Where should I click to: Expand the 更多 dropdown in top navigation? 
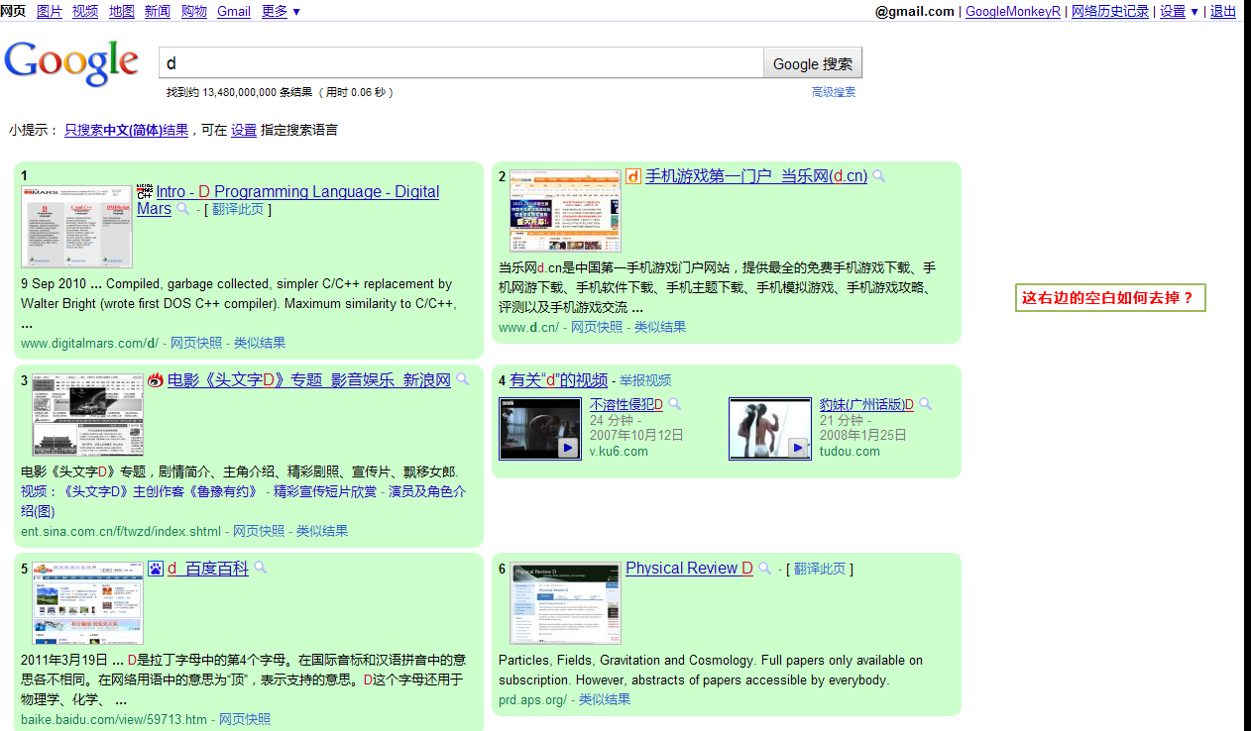click(281, 11)
